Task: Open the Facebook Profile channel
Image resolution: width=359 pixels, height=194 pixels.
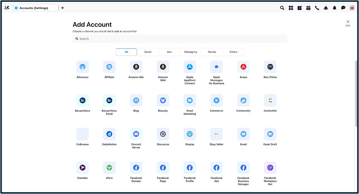Action: click(x=190, y=168)
